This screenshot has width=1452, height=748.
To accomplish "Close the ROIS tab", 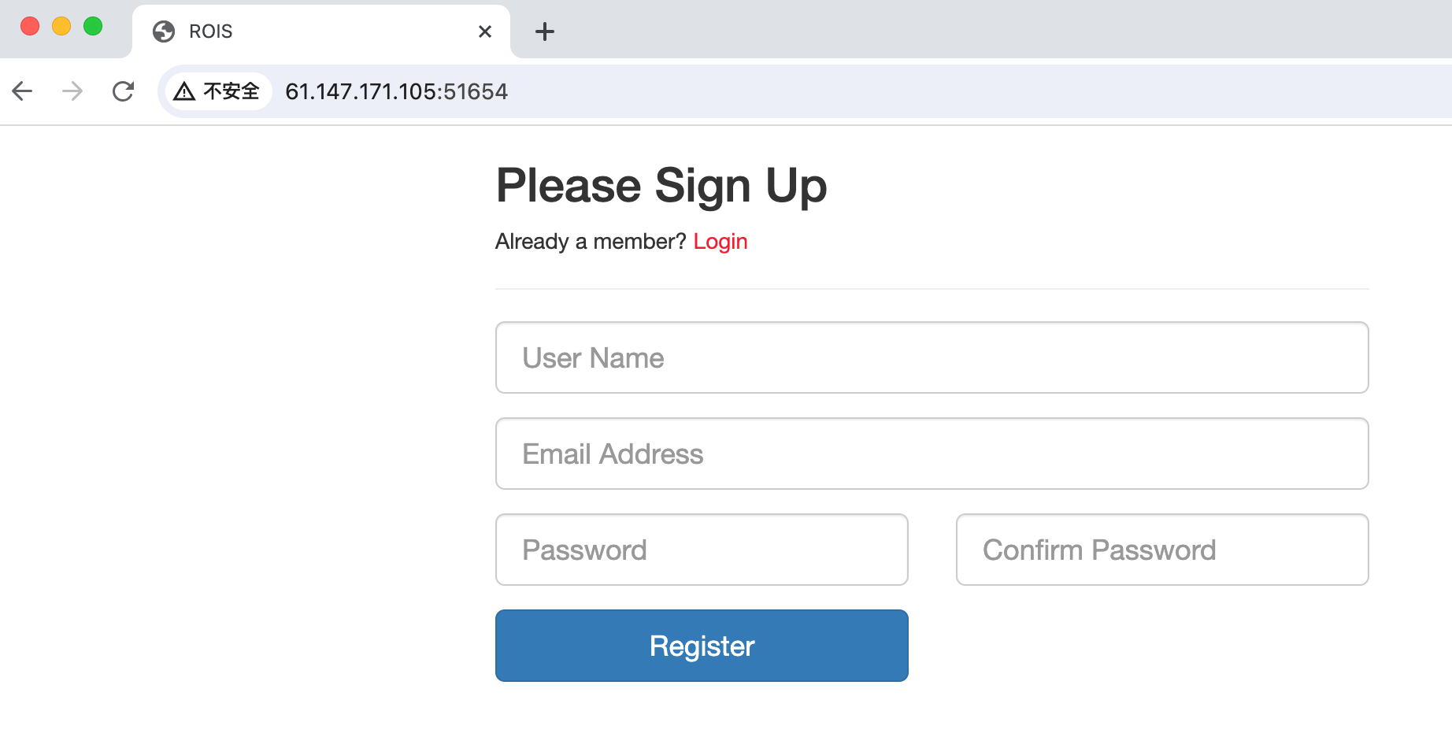I will [485, 31].
